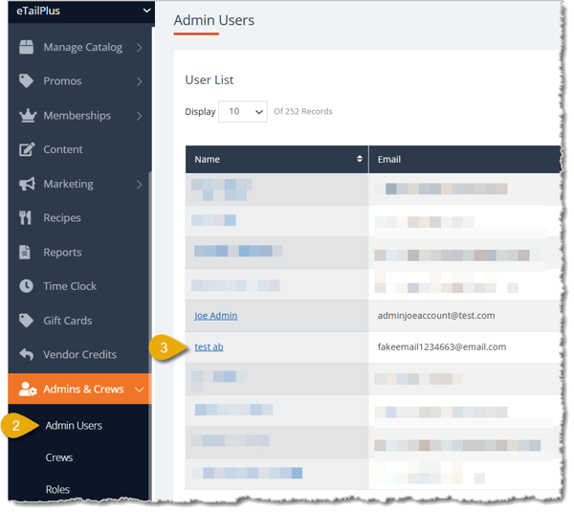Image resolution: width=574 pixels, height=512 pixels.
Task: Click the Content edit icon
Action: tap(27, 150)
